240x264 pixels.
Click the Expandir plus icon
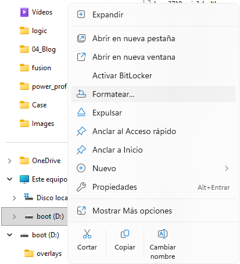click(x=81, y=15)
